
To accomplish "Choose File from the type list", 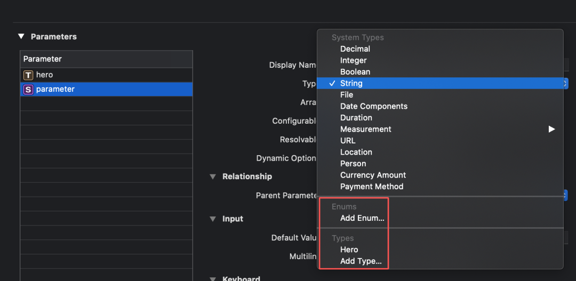I will tap(347, 95).
